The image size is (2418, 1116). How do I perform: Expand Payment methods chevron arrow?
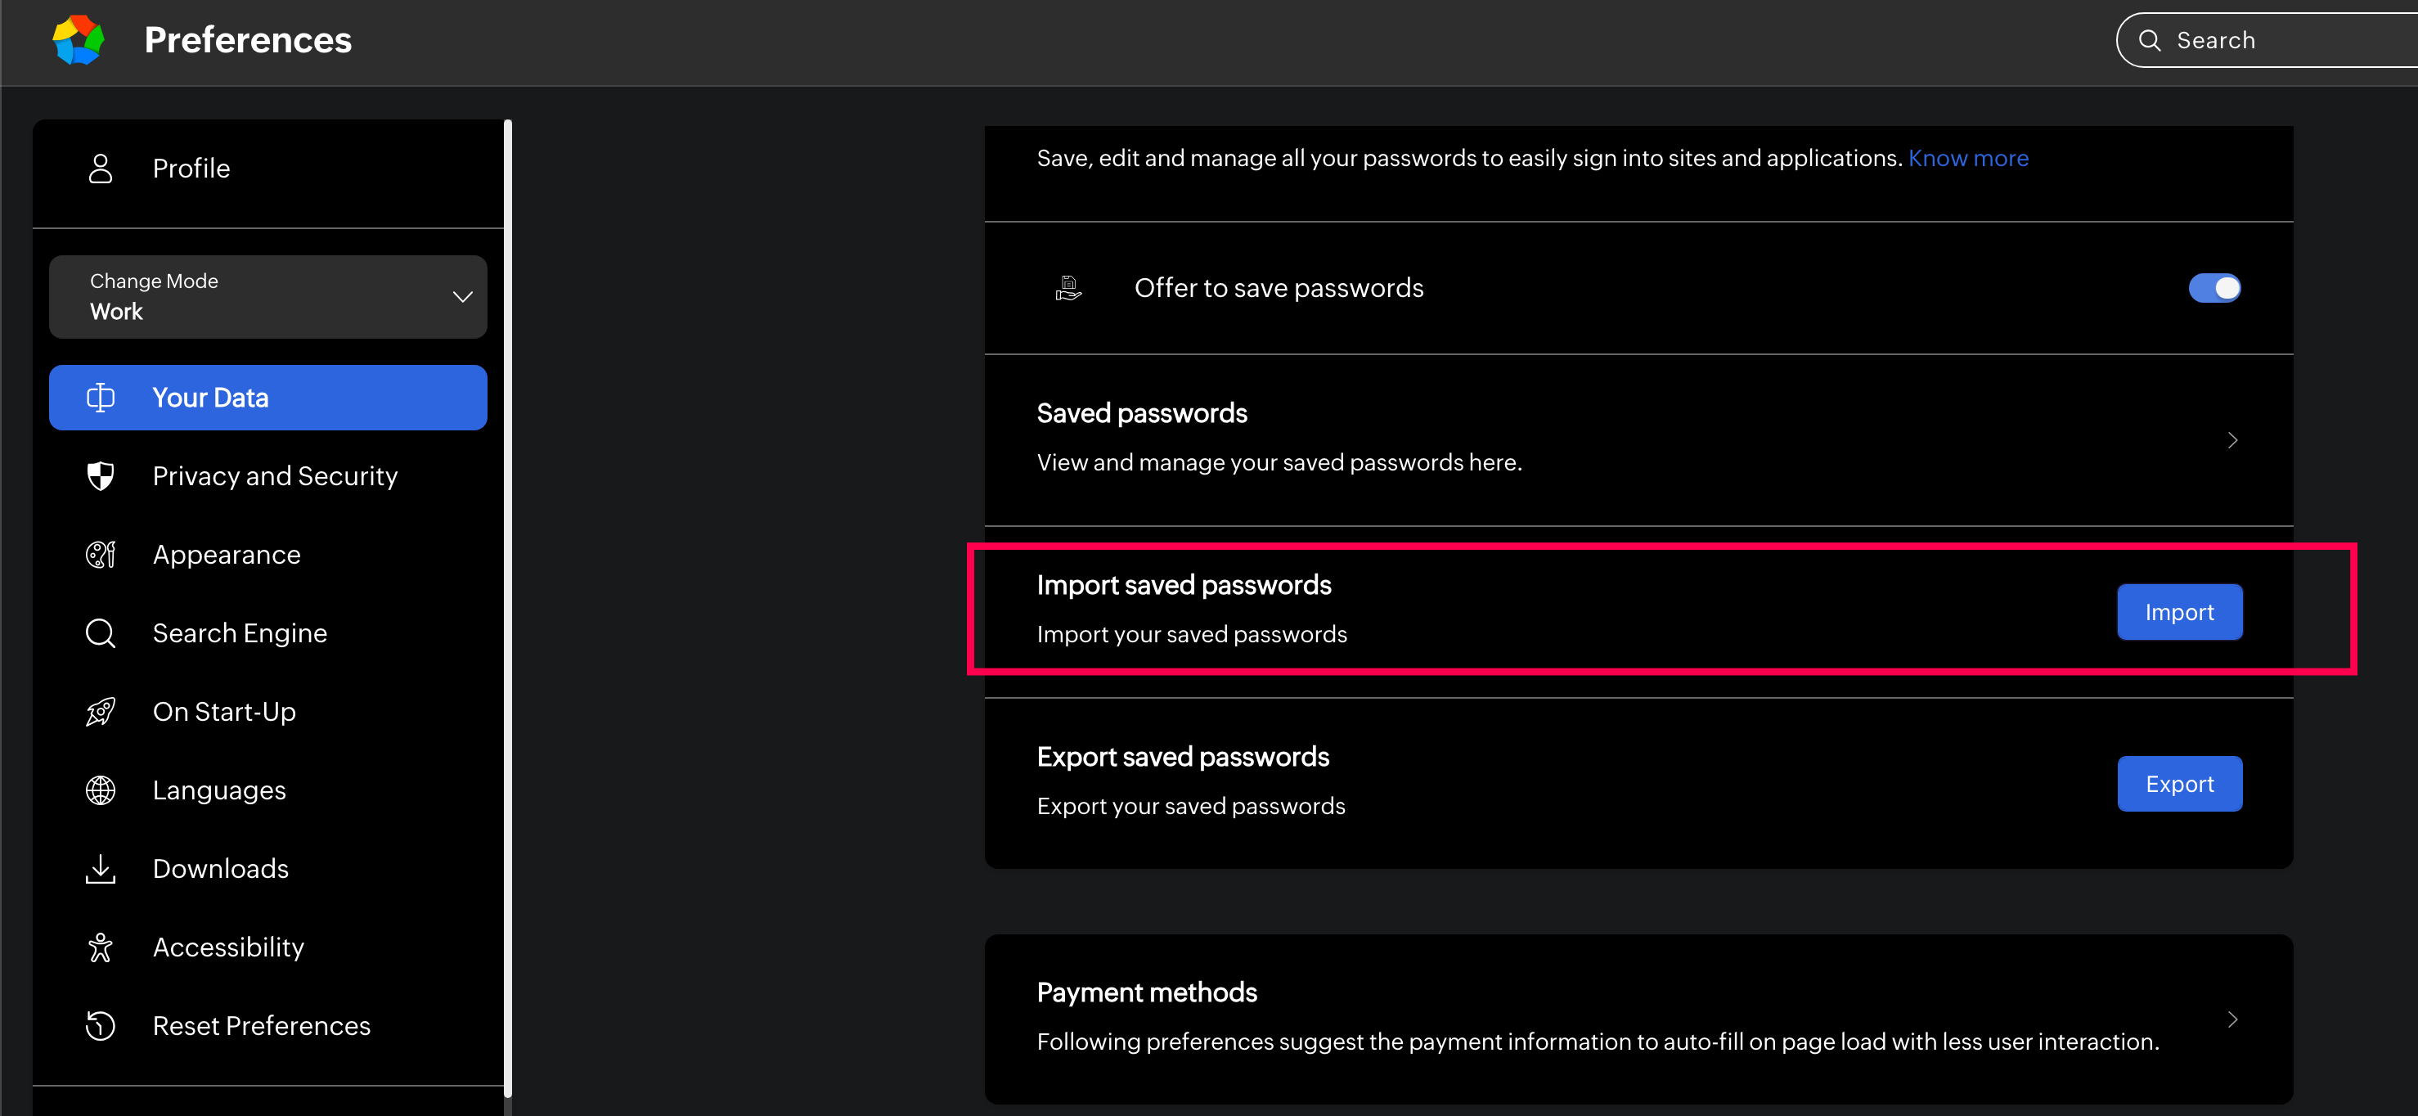[2232, 1019]
